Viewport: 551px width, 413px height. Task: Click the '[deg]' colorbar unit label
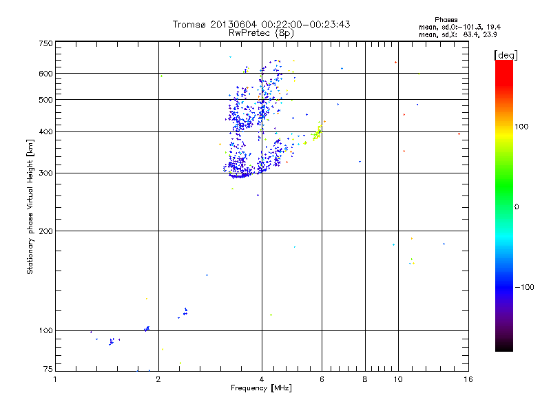(506, 55)
